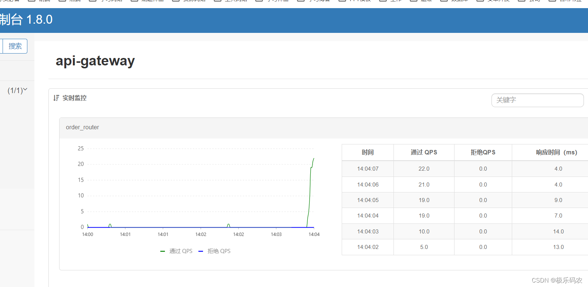Expand the (1/1) machine list chevron
Screen dimensions: 588x287
tap(25, 89)
